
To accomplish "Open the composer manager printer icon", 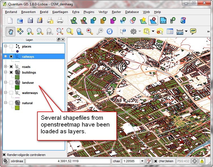I will coord(60,21).
